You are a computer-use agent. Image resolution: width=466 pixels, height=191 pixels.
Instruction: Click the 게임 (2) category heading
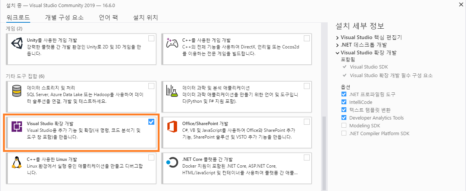coord(14,29)
